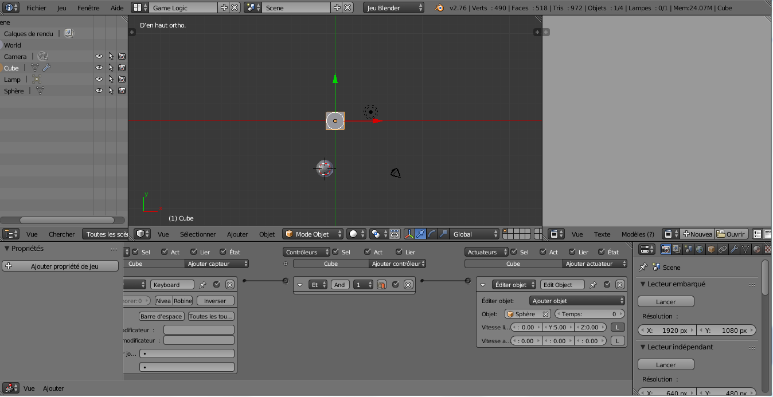The image size is (773, 397).
Task: Activate the rotate manipulator icon
Action: pyautogui.click(x=432, y=234)
